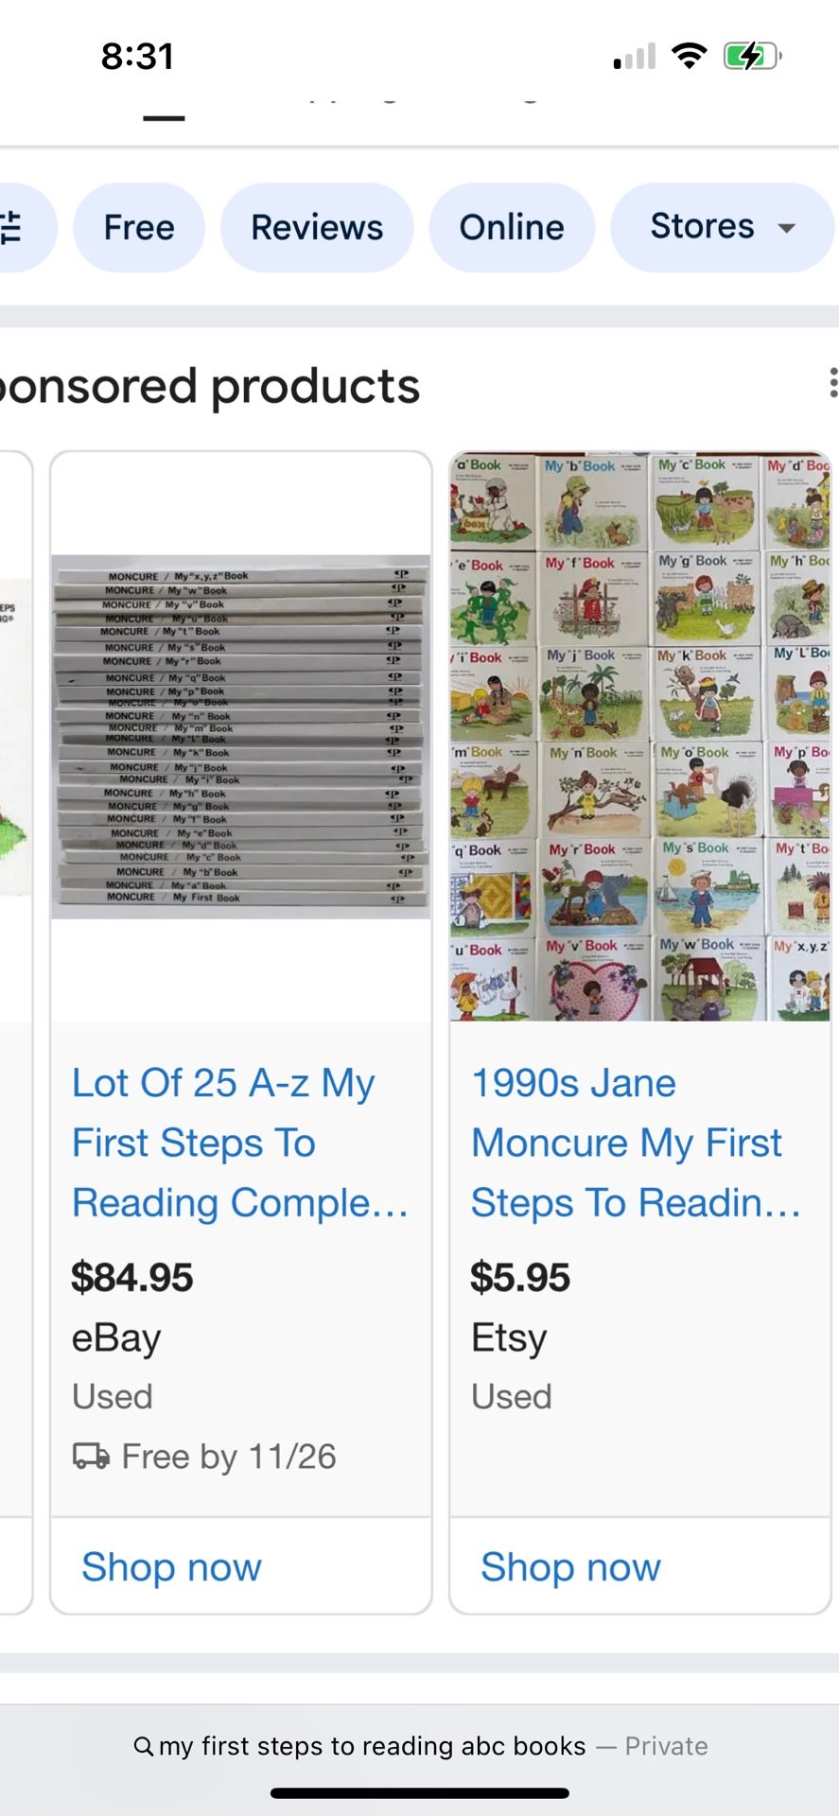The image size is (839, 1816).
Task: Open the 1990s Jane Moncure listing title
Action: [636, 1142]
